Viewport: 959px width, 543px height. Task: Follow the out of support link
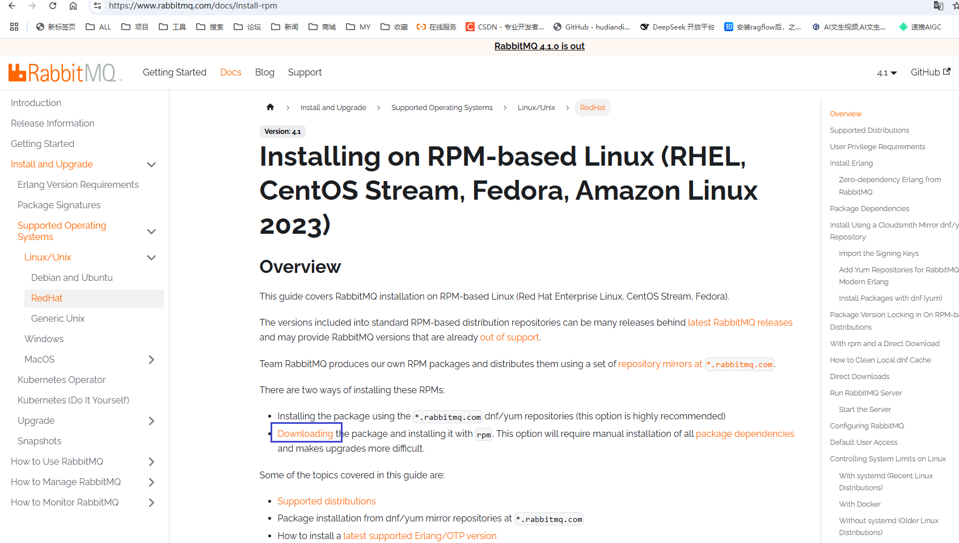click(509, 337)
